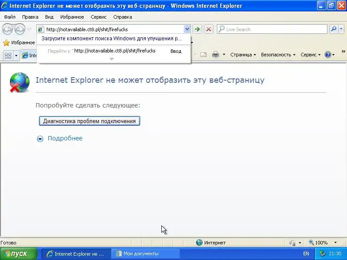Open the Справка menu
The image size is (347, 260).
tap(123, 17)
